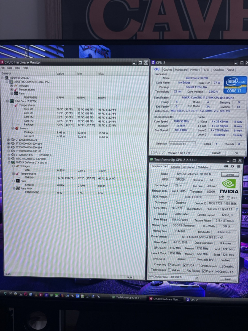248x331 pixels.
Task: Click the Lookup button in GPU-Z
Action: coord(230,174)
